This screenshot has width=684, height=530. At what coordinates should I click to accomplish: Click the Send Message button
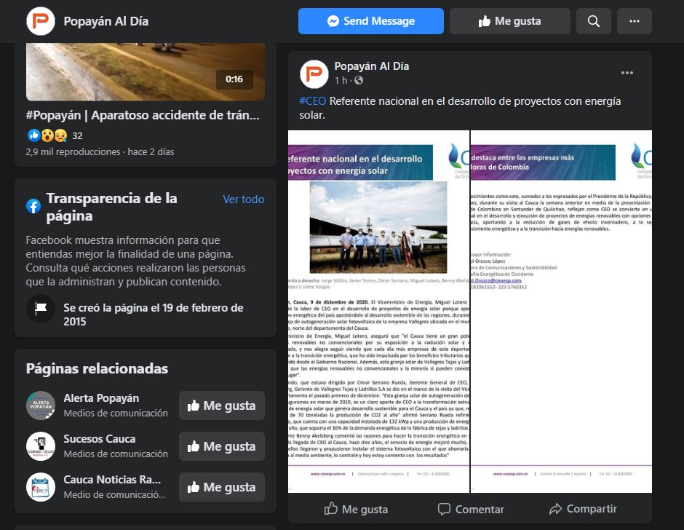[x=371, y=21]
